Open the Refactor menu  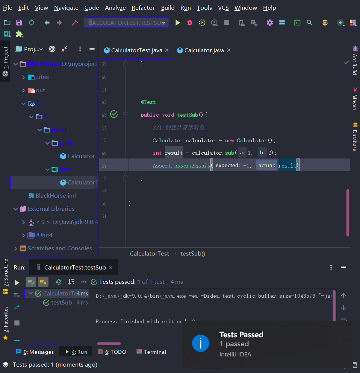click(x=143, y=8)
